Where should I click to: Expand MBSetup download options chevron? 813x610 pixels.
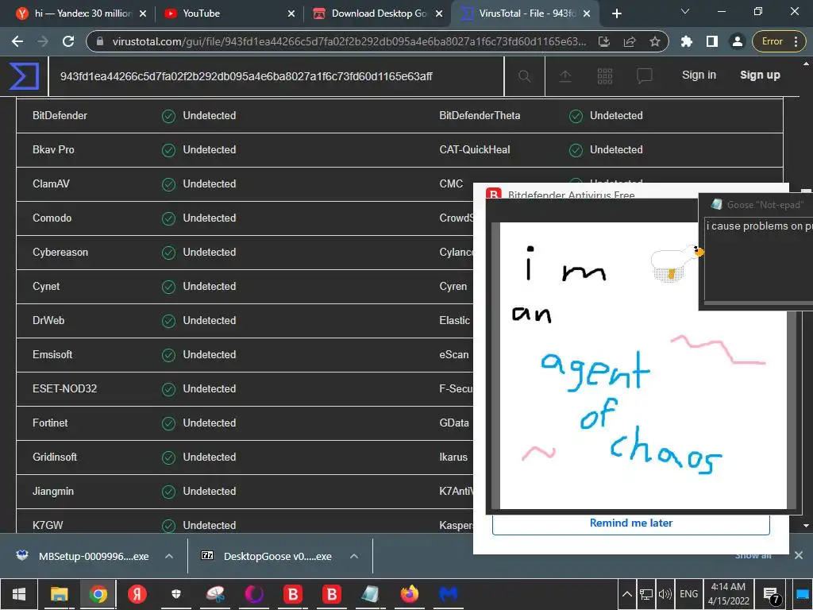point(169,556)
